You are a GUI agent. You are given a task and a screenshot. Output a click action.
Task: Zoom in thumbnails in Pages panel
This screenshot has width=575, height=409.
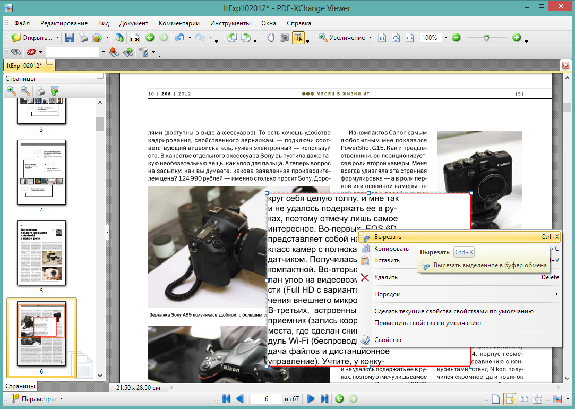11,90
